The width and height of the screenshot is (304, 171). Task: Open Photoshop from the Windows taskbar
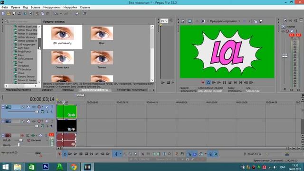pos(46,167)
